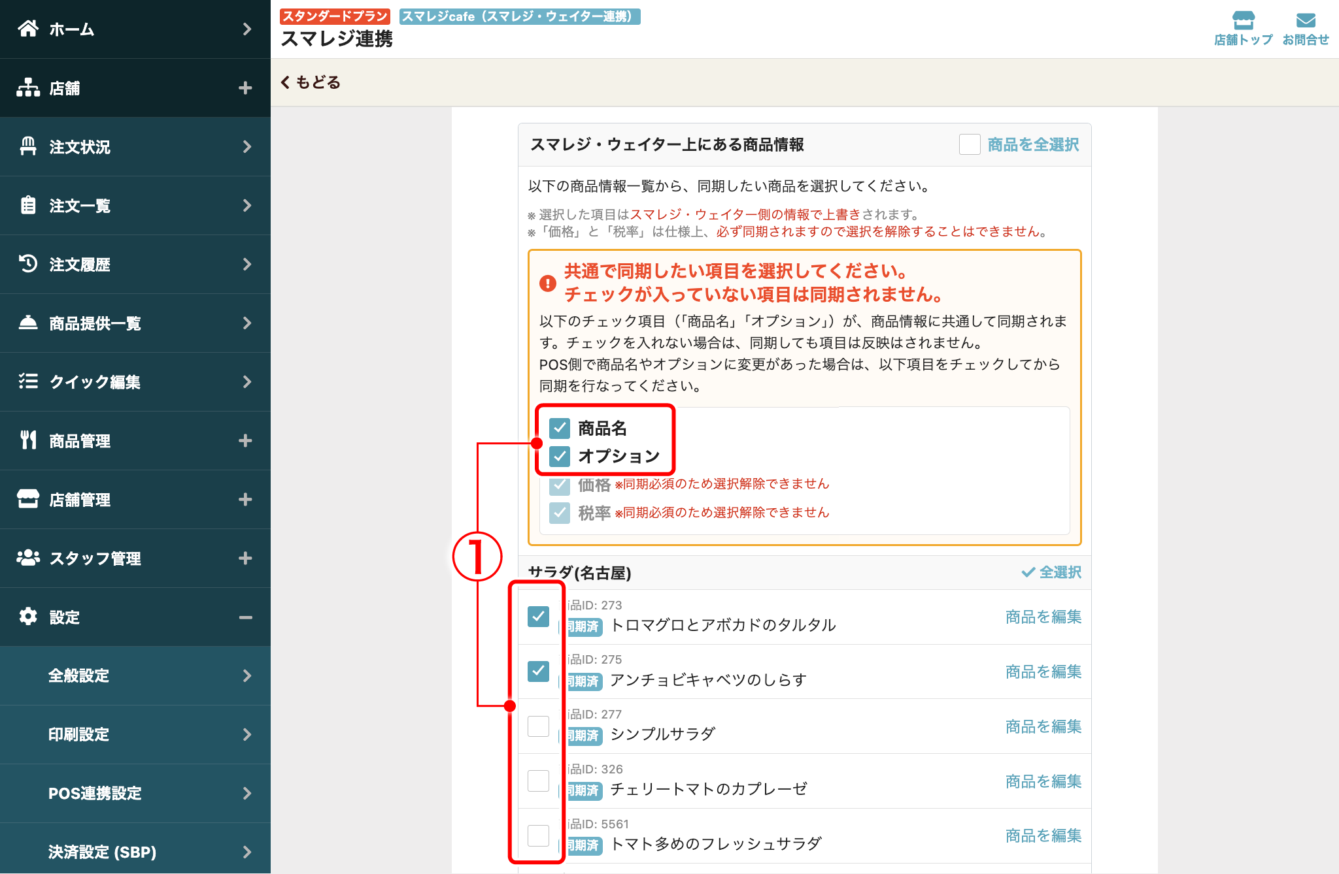
Task: Click the back chevron next to もどる
Action: 285,82
